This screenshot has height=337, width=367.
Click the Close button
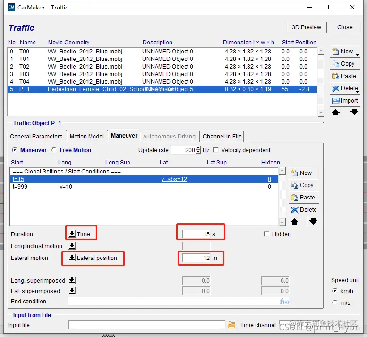tap(345, 27)
